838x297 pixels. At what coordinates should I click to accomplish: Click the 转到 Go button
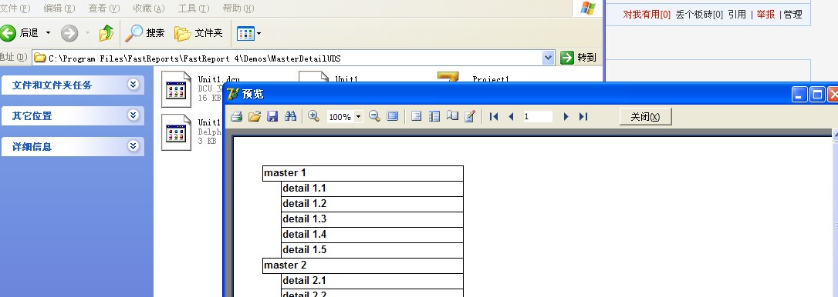(x=578, y=58)
